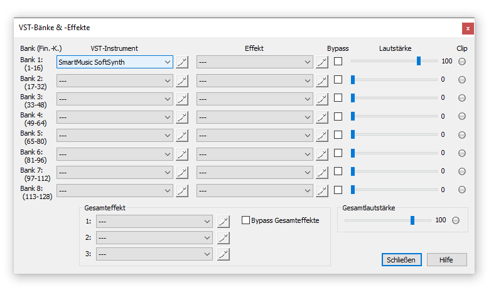Open editor for Bank 8 effect
The width and height of the screenshot is (501, 297).
click(321, 191)
